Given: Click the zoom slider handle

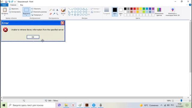Looking at the screenshot, I should click(181, 100).
